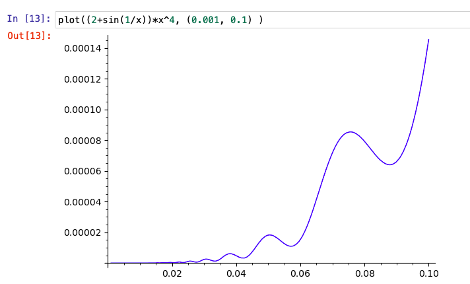Click the 0.00014 y-axis tick label
This screenshot has width=470, height=284.
click(x=82, y=48)
